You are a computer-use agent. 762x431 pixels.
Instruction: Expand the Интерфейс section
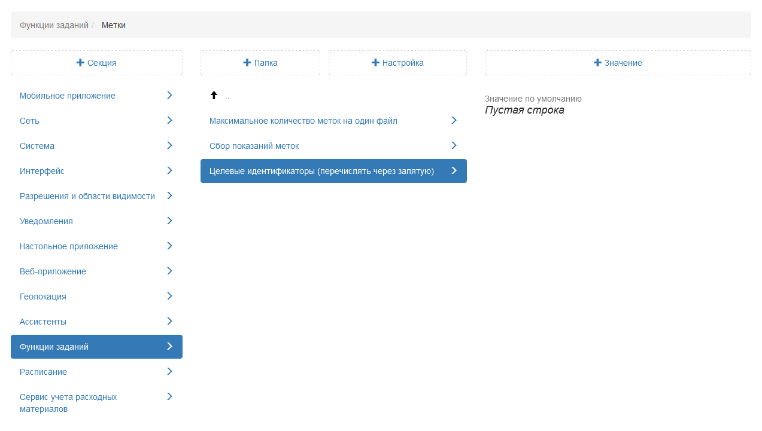(42, 171)
